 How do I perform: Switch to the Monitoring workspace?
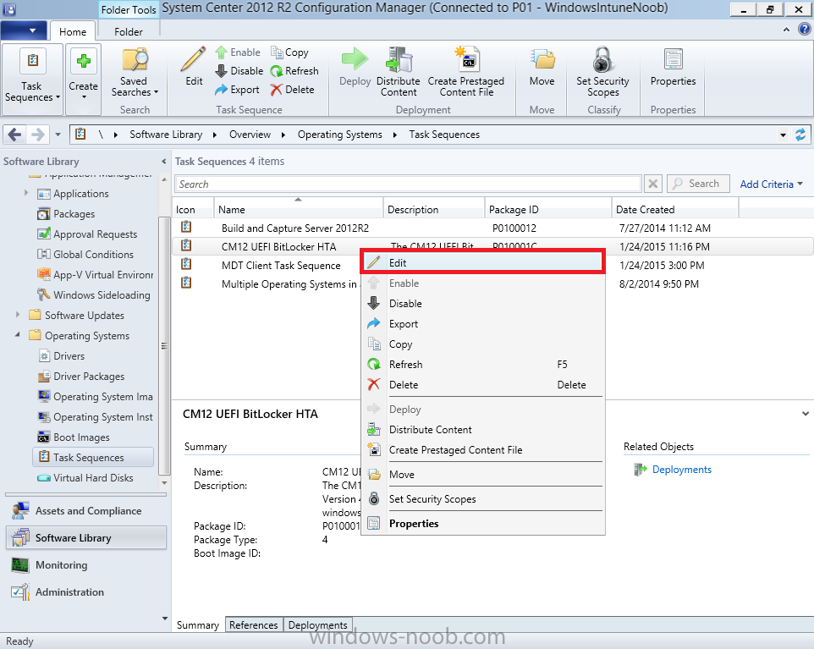pyautogui.click(x=86, y=565)
